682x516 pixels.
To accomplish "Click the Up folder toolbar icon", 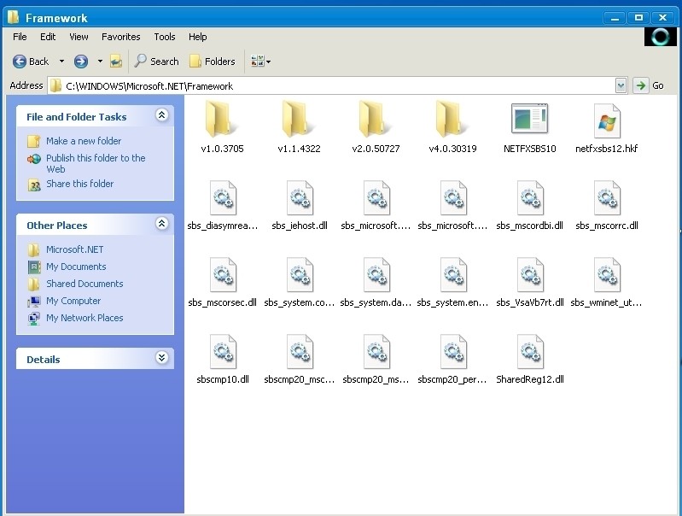I will click(x=116, y=62).
